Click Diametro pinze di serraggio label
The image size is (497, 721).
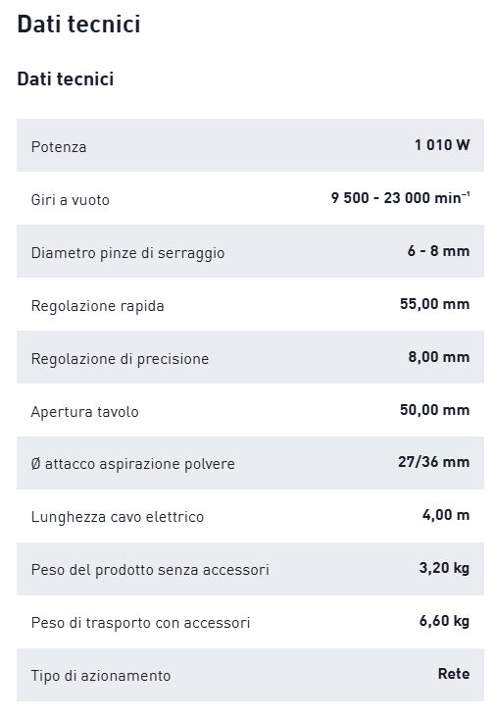click(x=127, y=253)
